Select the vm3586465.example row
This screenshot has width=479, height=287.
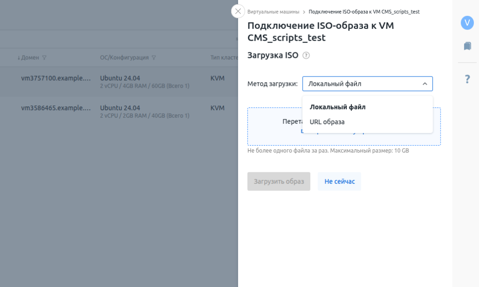[x=56, y=108]
